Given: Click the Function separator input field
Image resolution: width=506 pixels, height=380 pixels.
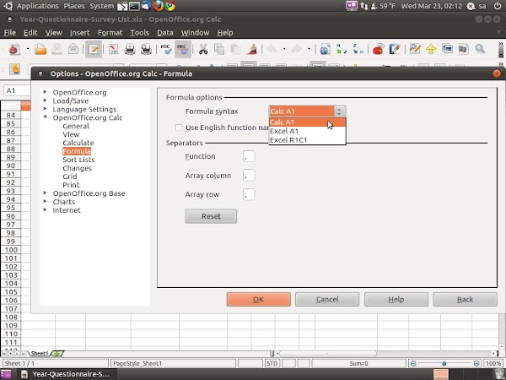Looking at the screenshot, I should (249, 156).
